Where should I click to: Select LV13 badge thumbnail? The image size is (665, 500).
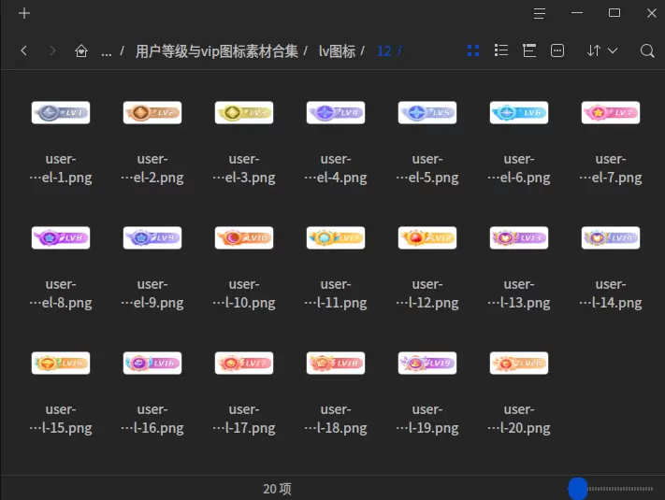point(519,237)
